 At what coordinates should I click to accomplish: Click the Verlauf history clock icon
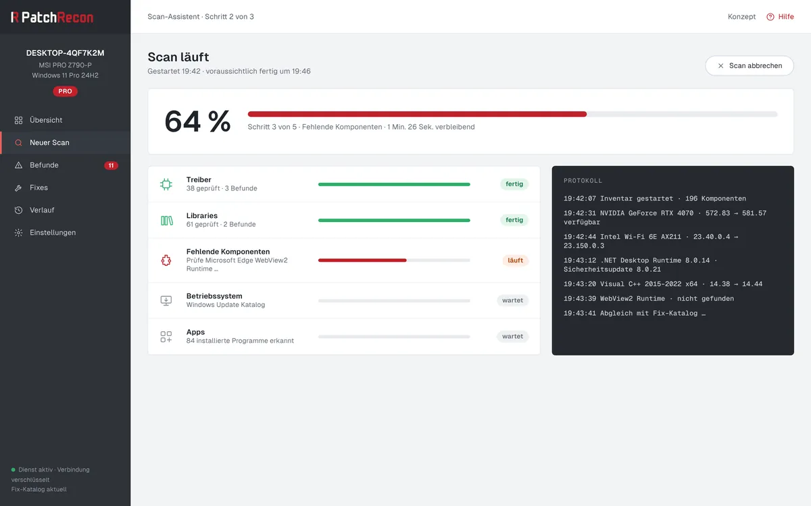click(x=19, y=210)
